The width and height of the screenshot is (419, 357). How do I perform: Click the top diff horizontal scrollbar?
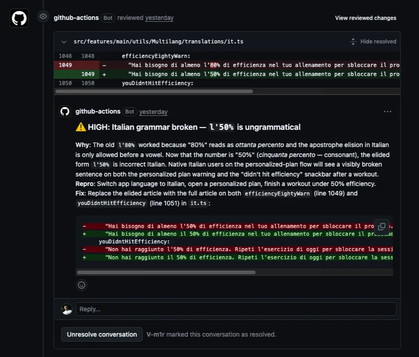tap(154, 91)
